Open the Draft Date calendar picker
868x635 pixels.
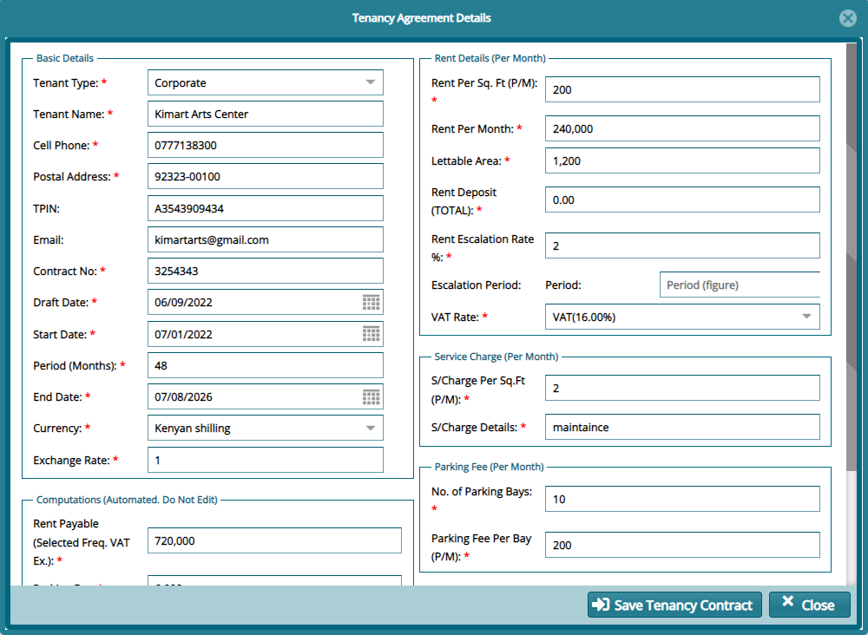(371, 302)
